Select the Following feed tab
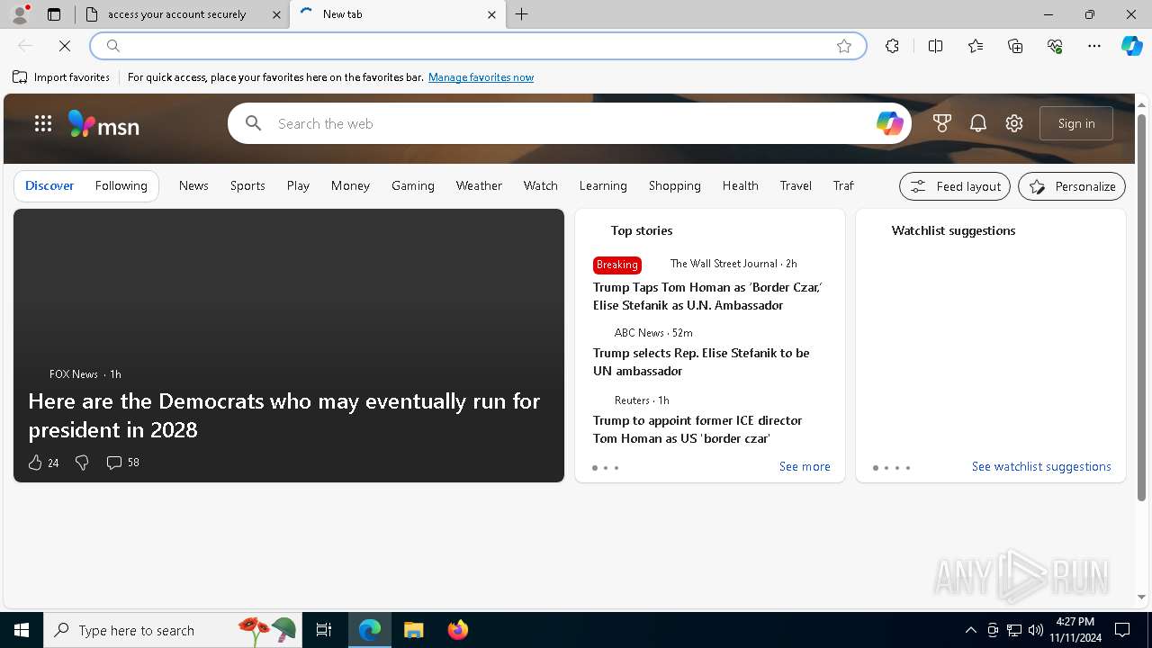 coord(121,185)
